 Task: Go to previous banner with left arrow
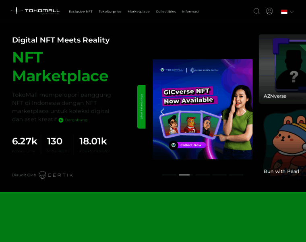[x=162, y=112]
